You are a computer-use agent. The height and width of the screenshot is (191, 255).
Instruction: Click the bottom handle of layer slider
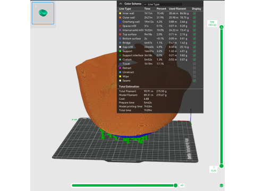(x=222, y=166)
